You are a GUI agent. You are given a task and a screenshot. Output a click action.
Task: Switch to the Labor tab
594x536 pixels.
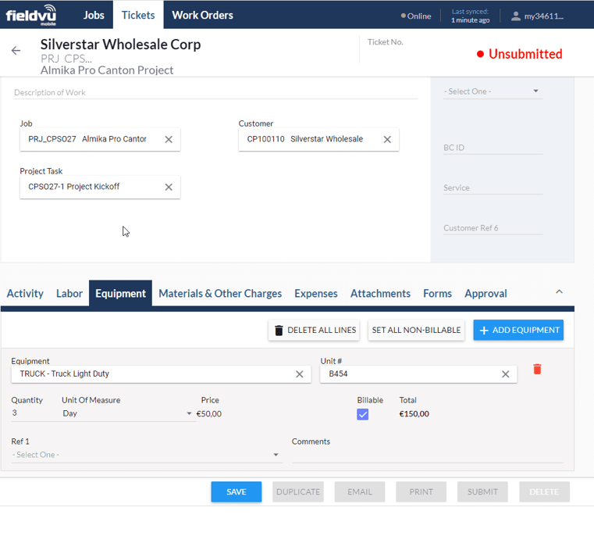coord(69,293)
